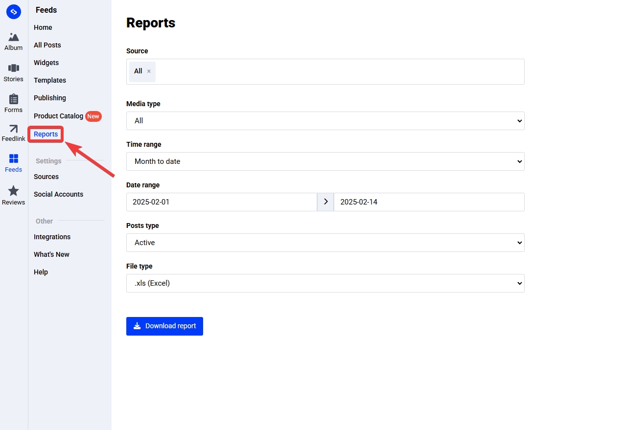Screen dimensions: 626x430
Task: Open the Help link
Action: 41,272
